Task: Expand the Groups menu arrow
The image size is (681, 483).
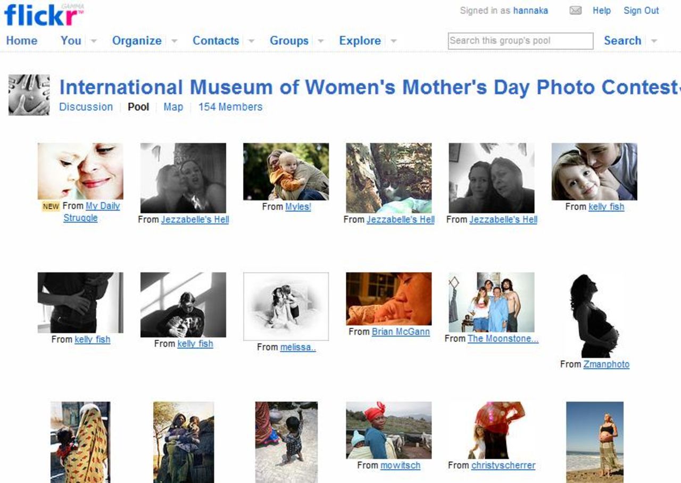Action: point(321,41)
